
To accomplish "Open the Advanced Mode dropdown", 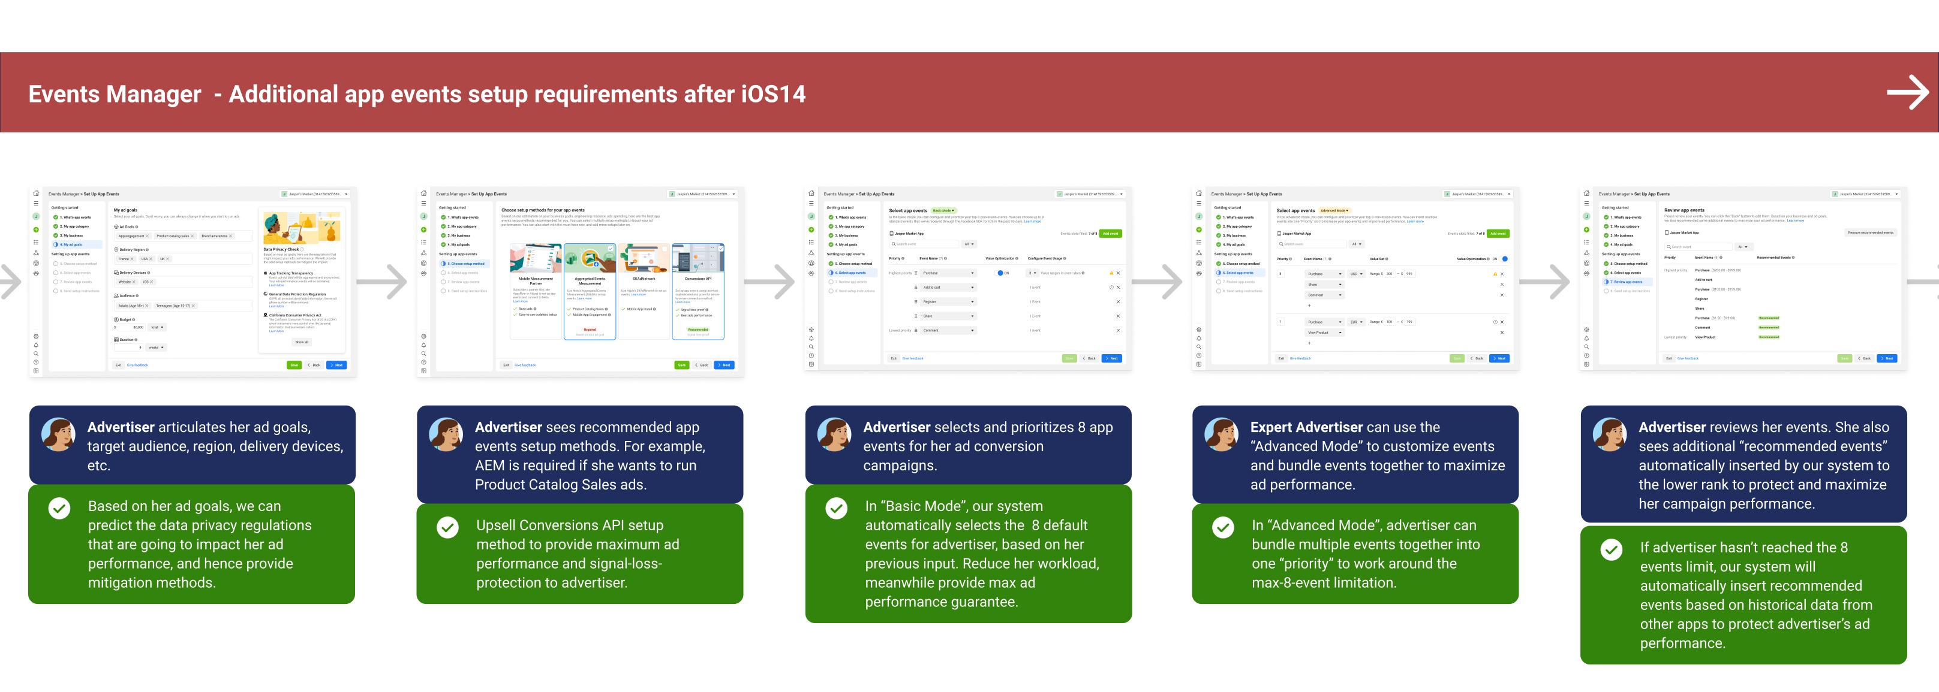I will (x=1334, y=211).
